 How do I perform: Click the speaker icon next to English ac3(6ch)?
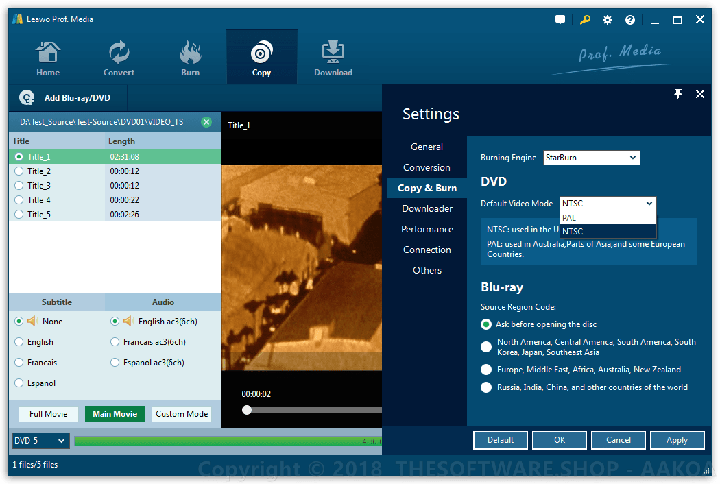[129, 321]
